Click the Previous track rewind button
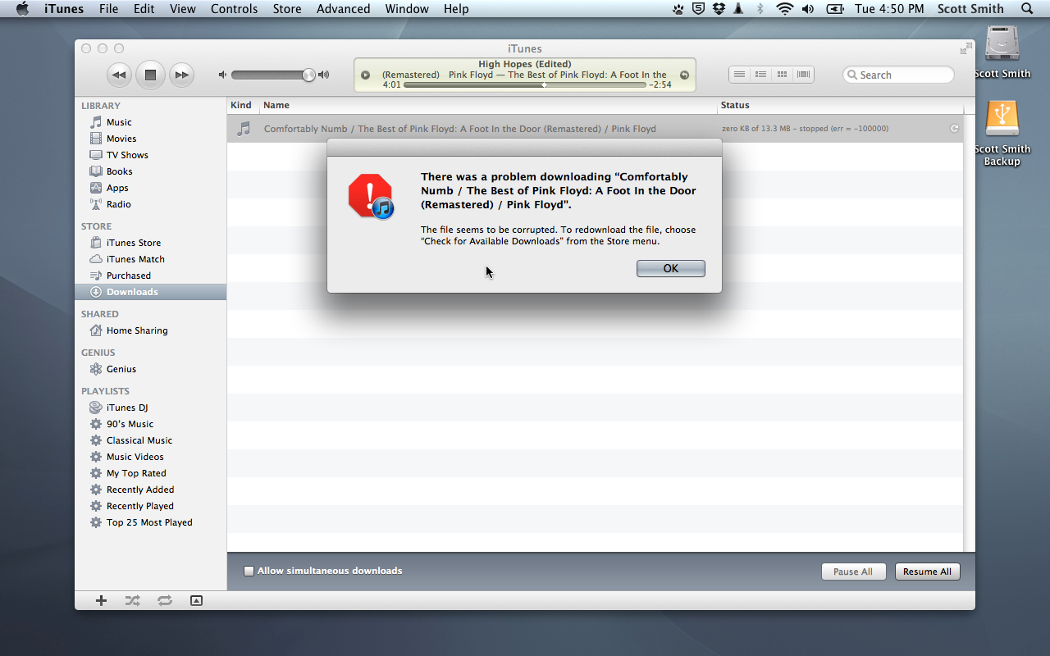 coord(119,75)
